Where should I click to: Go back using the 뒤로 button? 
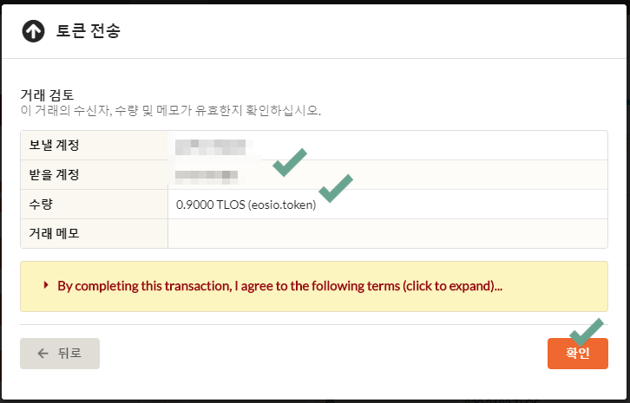point(60,354)
